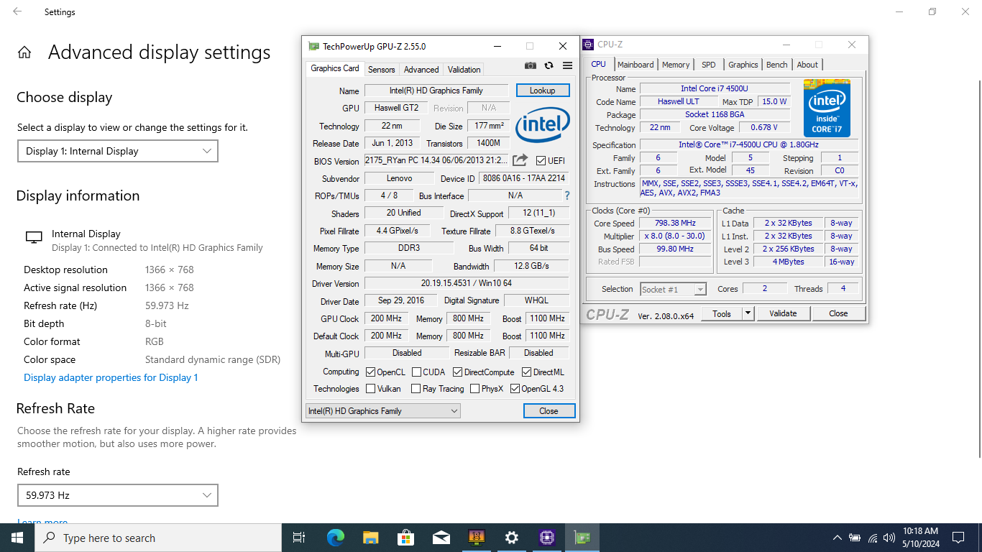Switch to GPU-Z taskbar icon
Screen dimensions: 982x552
[x=582, y=538]
